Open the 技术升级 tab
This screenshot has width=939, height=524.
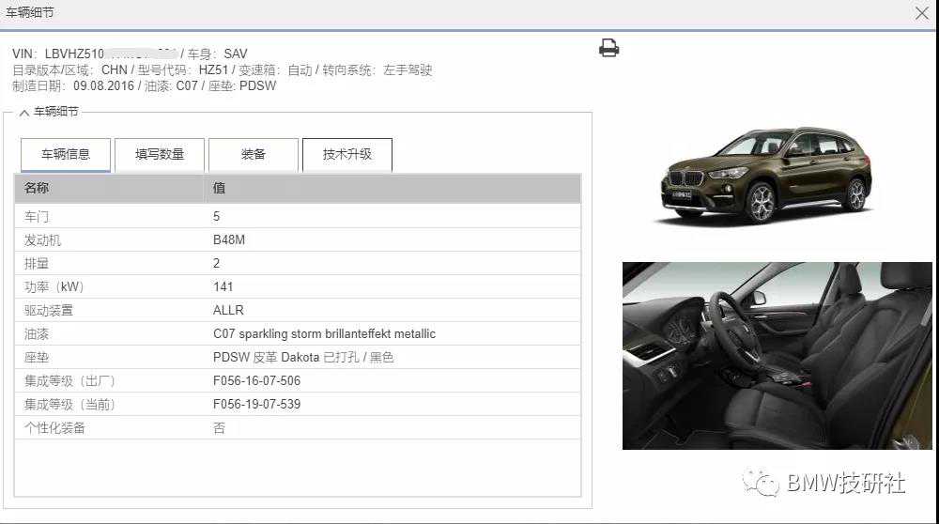(347, 154)
